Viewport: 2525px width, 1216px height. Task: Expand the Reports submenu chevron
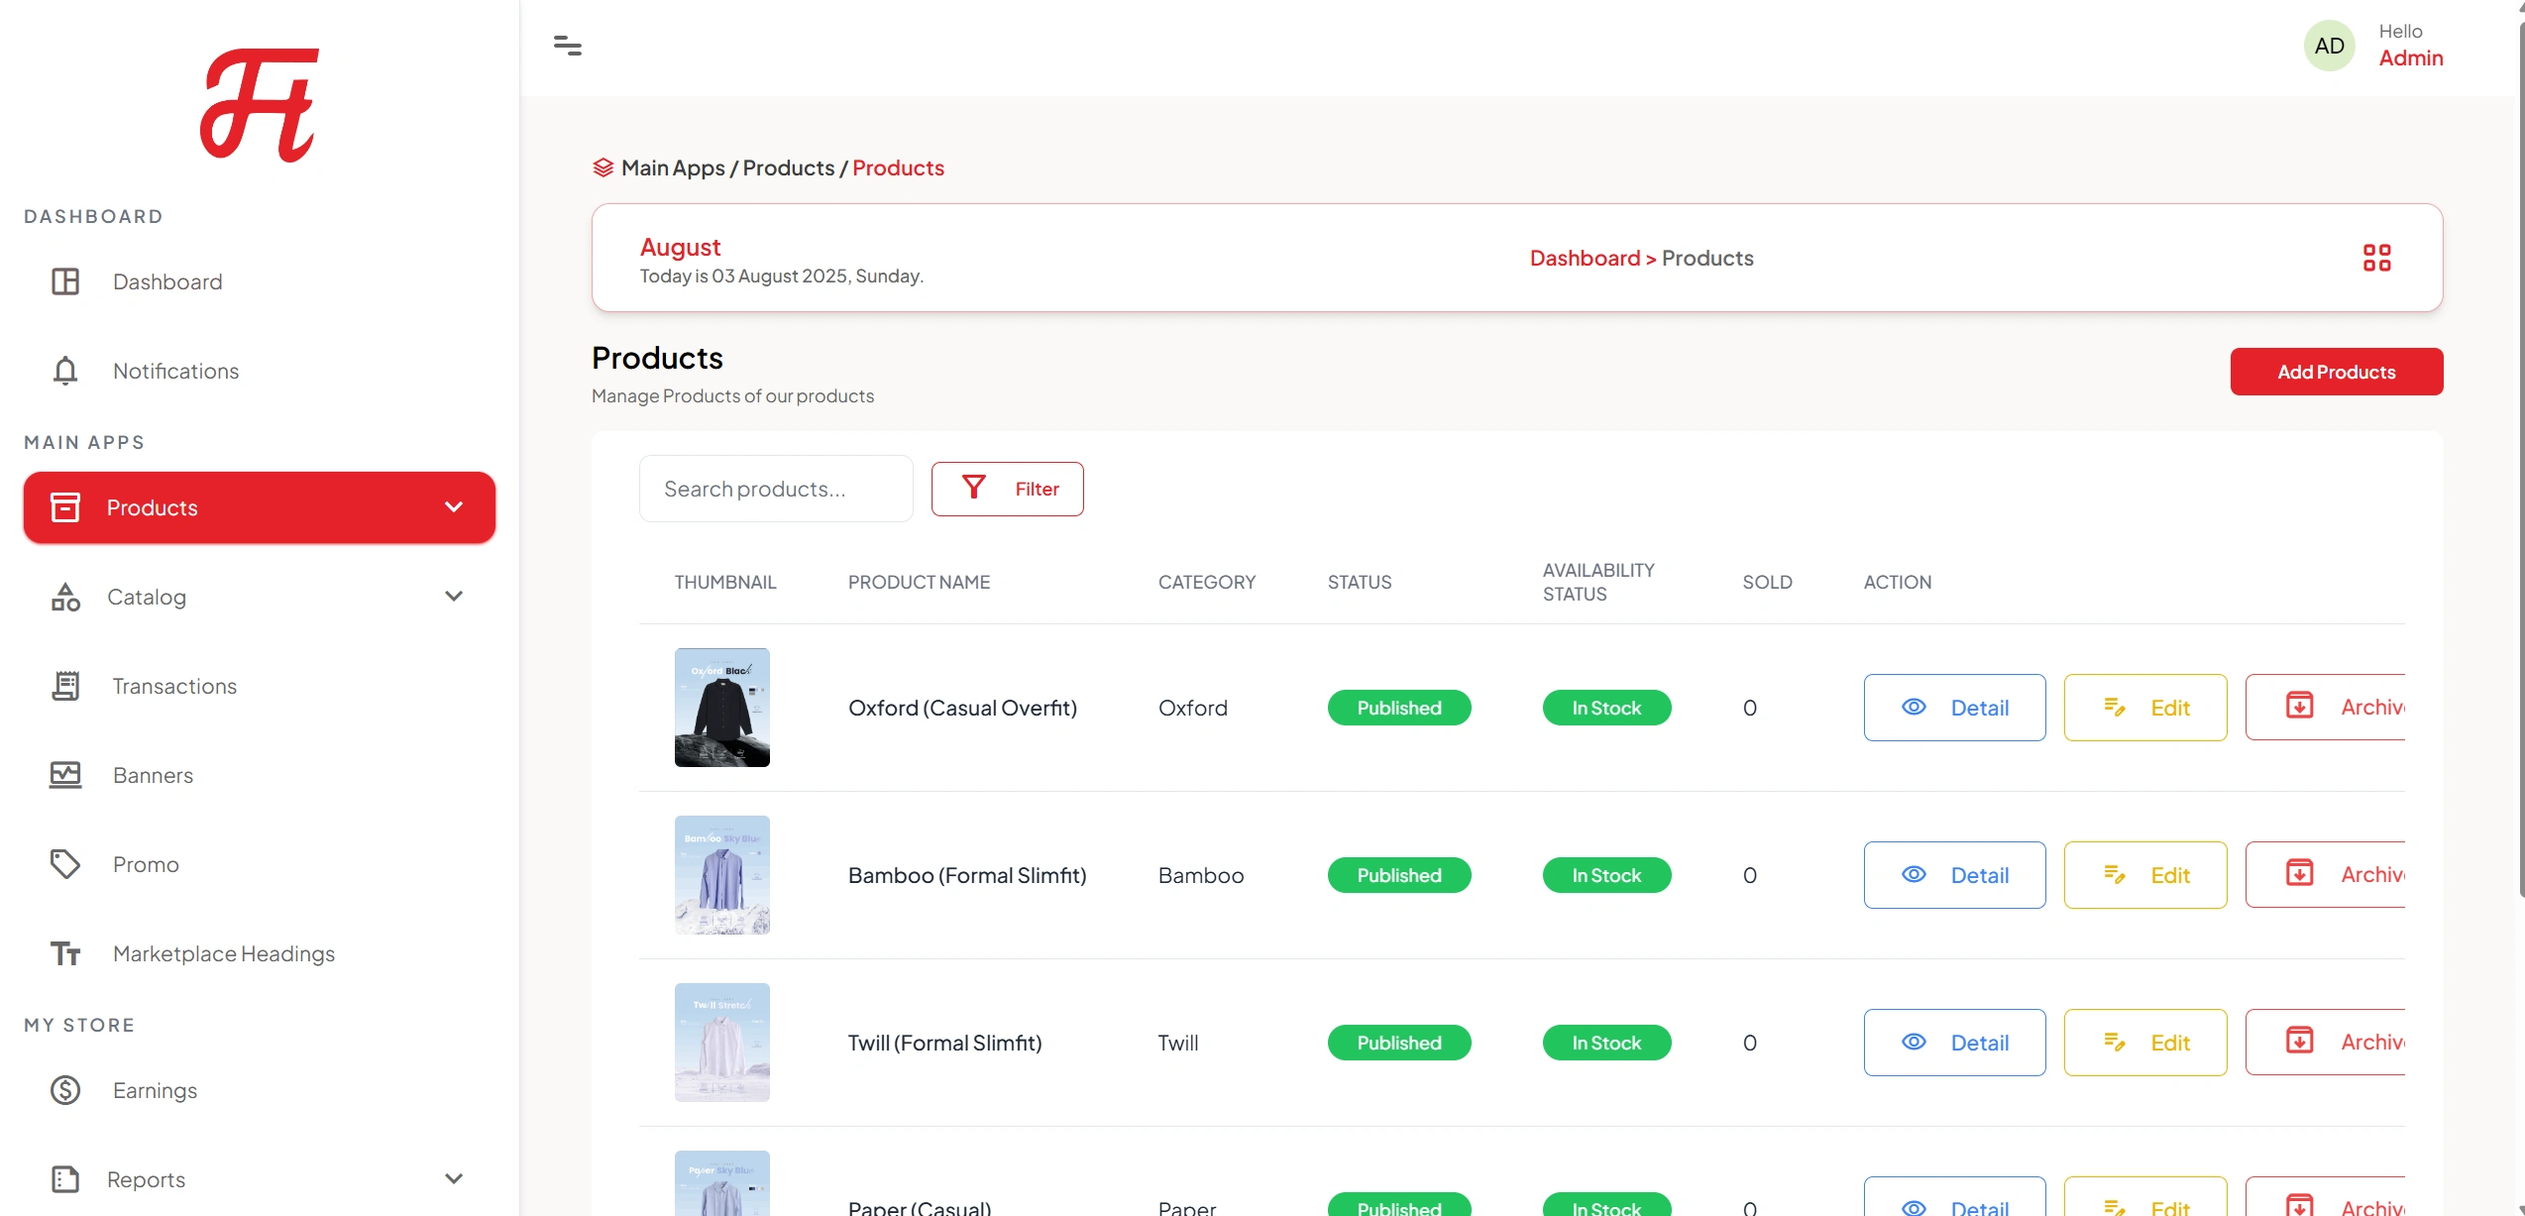[x=454, y=1179]
